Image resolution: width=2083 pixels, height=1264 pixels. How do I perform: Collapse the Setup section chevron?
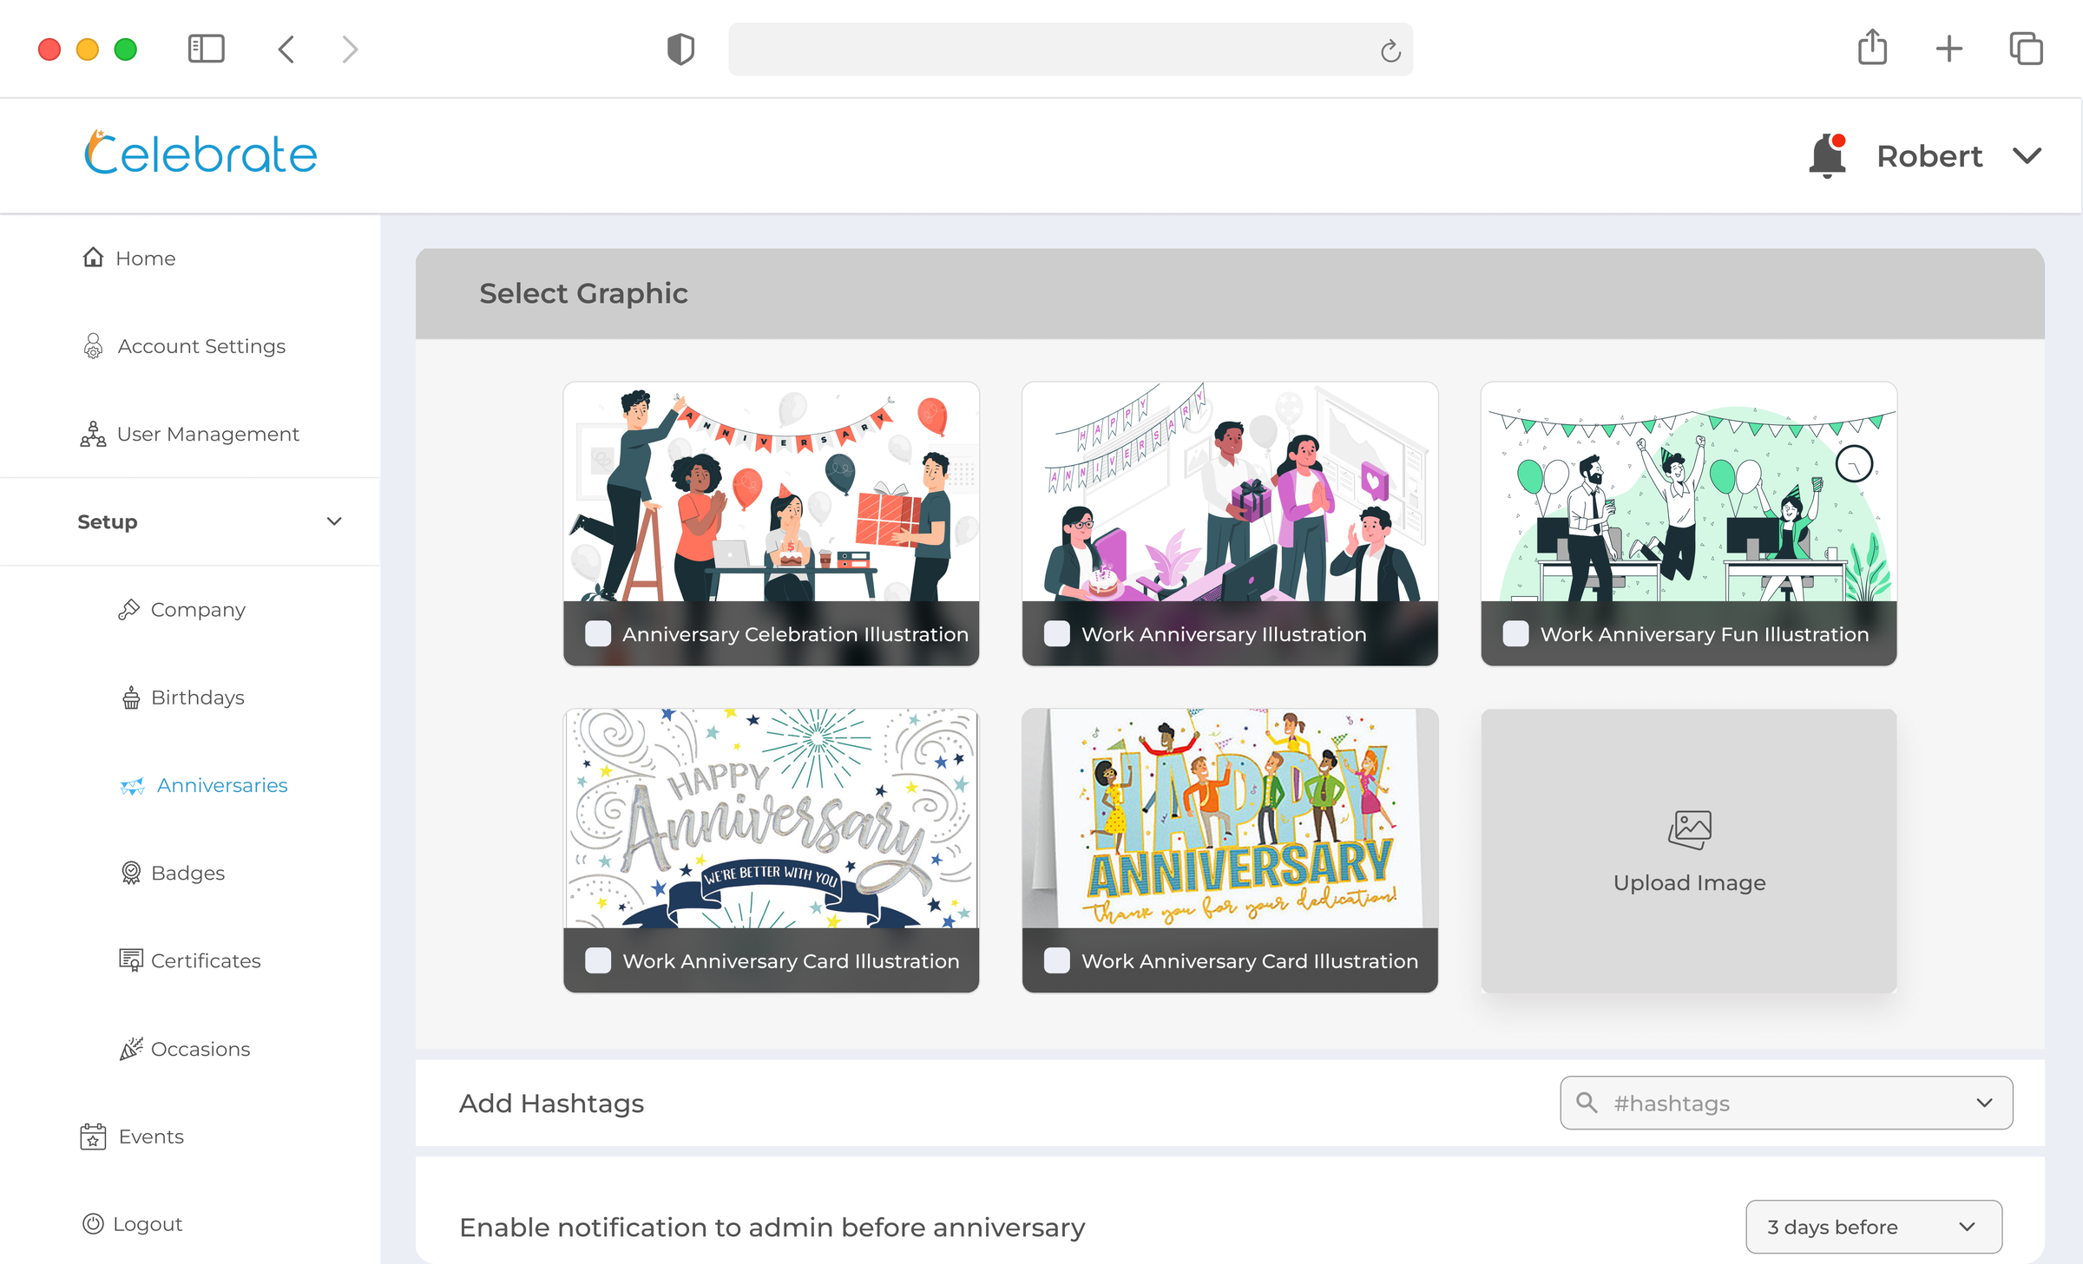tap(334, 521)
